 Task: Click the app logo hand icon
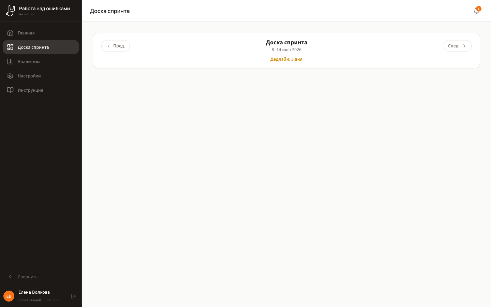coord(10,11)
